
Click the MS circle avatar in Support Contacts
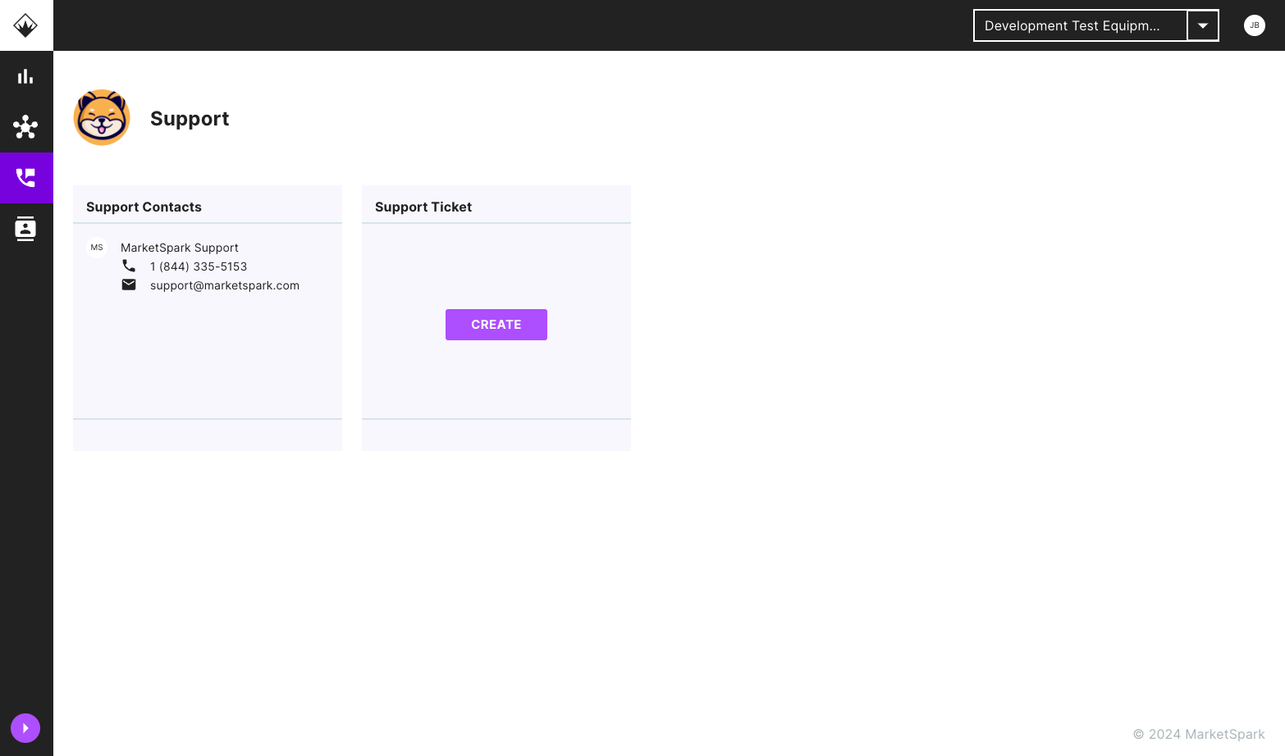(x=97, y=247)
